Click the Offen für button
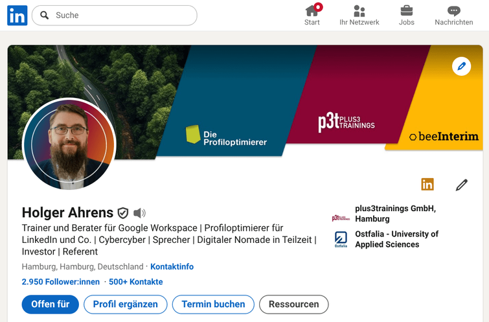The image size is (489, 322). [51, 305]
